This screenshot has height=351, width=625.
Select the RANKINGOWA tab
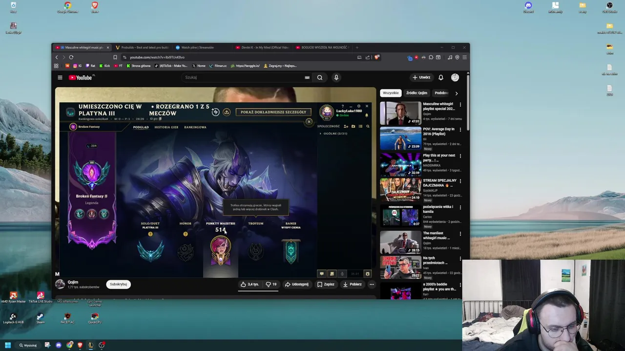tap(195, 127)
